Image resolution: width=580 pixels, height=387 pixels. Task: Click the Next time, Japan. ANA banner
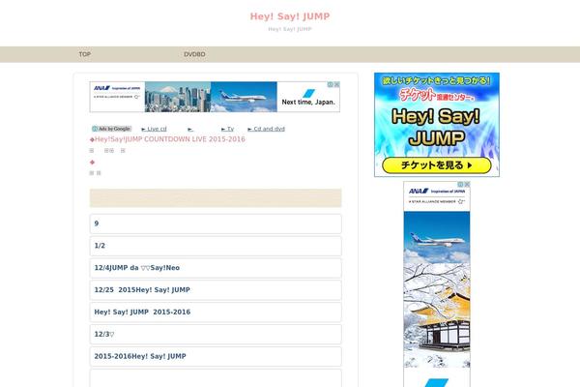pyautogui.click(x=215, y=97)
